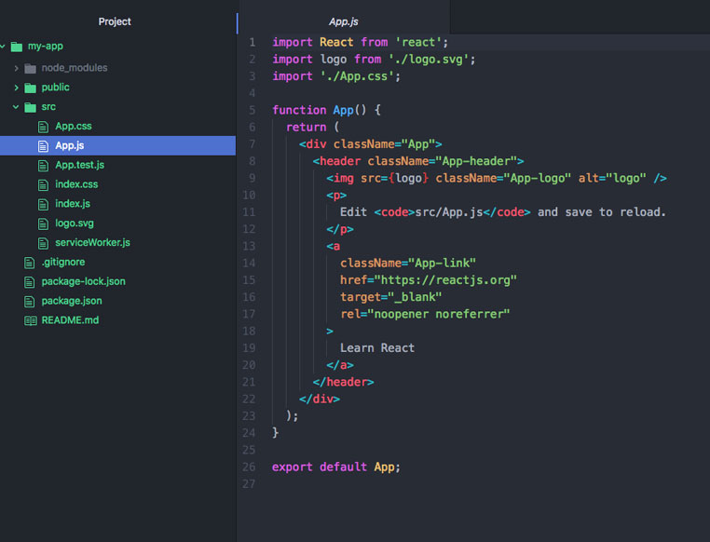This screenshot has width=710, height=542.
Task: Click the closing </header> tag
Action: (x=343, y=383)
